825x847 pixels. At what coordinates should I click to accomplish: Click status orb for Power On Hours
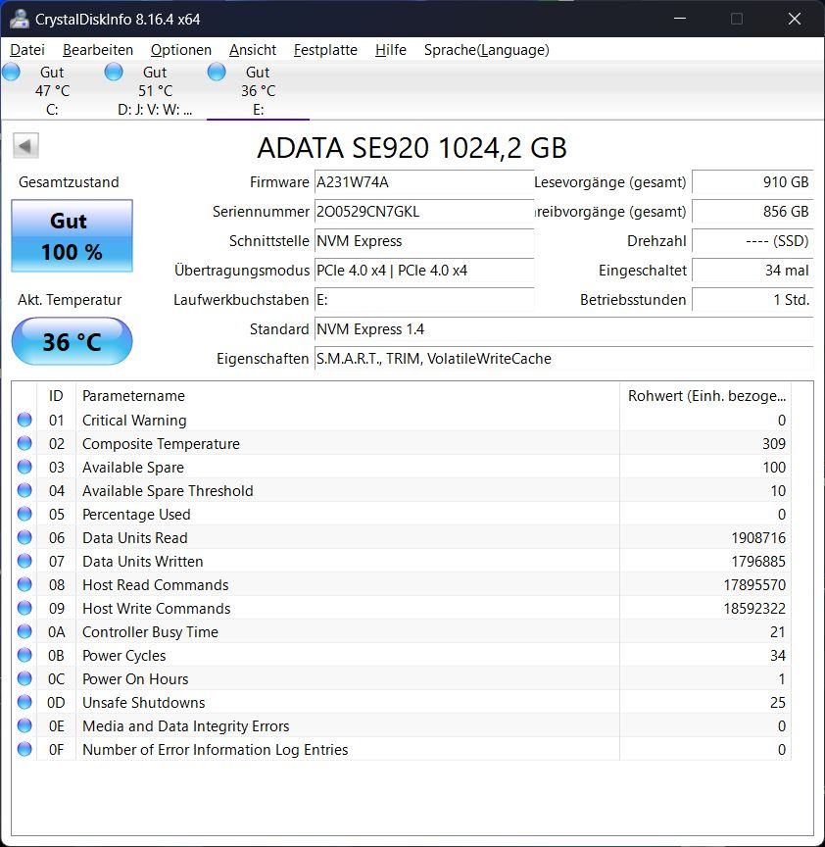point(24,679)
